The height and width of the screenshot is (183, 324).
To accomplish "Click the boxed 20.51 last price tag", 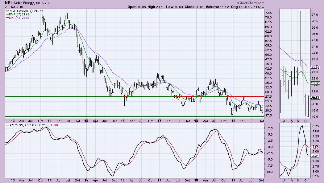I will 315,98.
